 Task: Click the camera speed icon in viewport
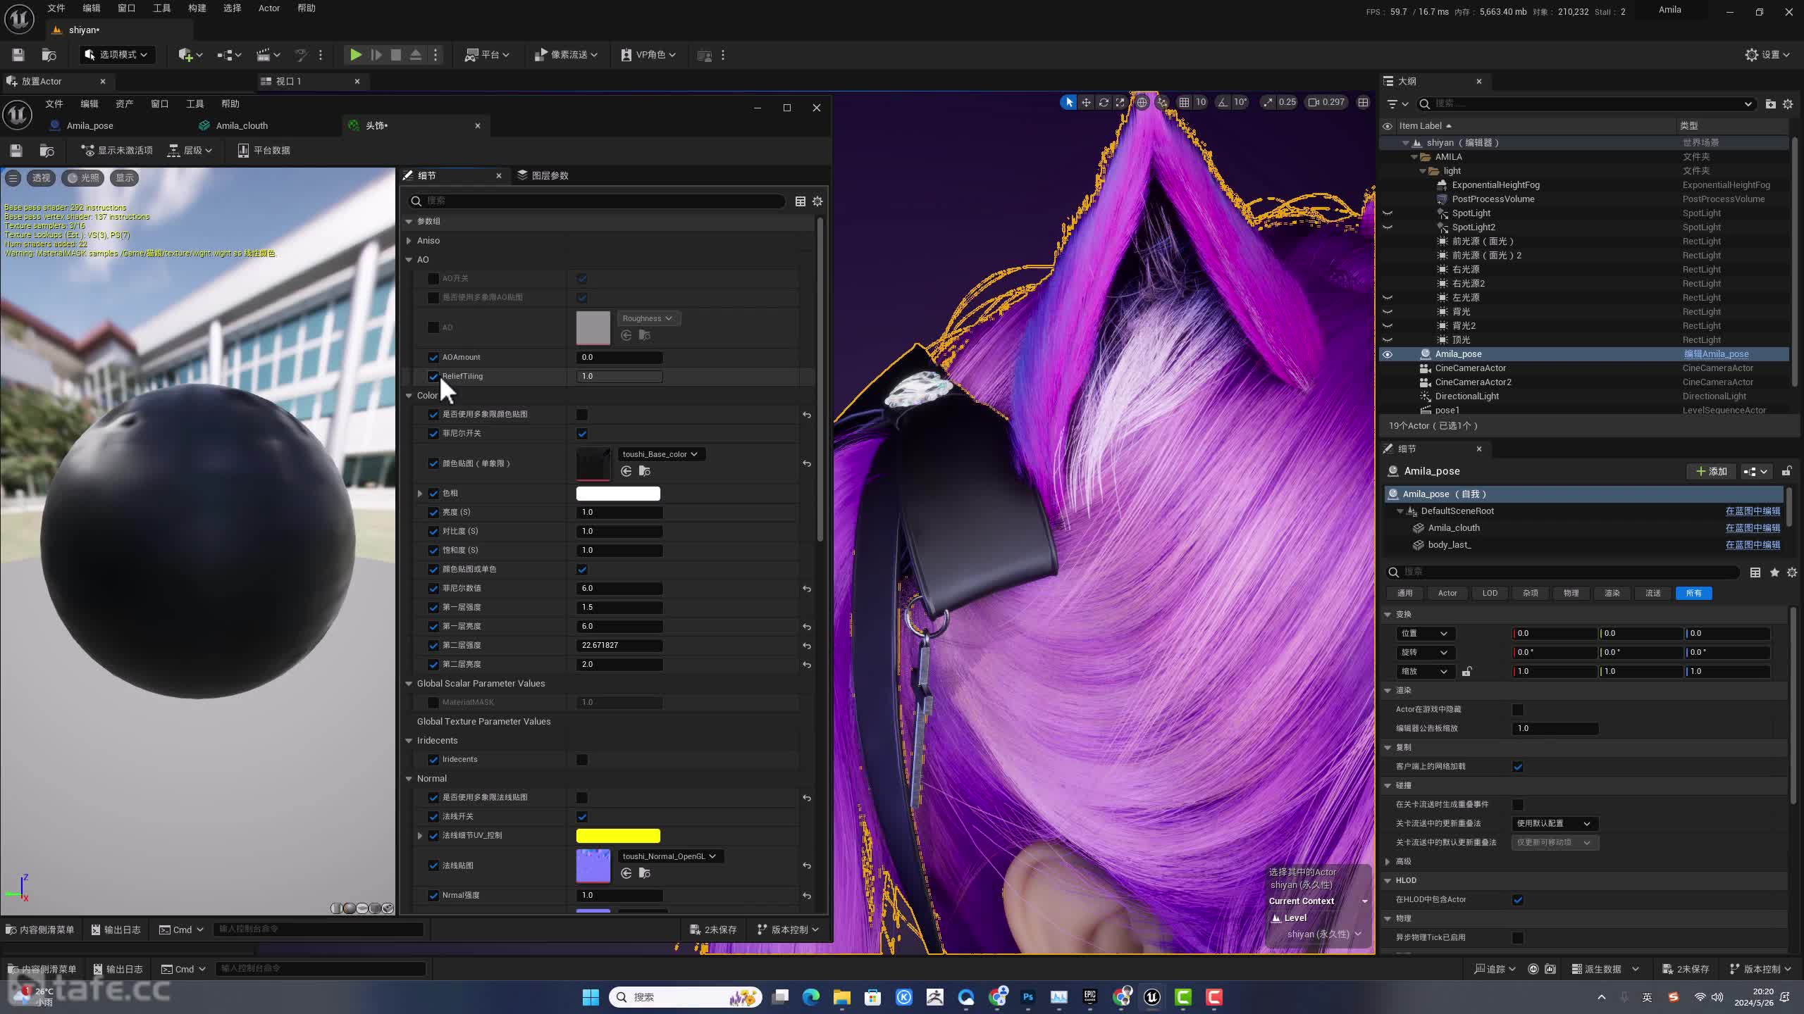[1314, 102]
